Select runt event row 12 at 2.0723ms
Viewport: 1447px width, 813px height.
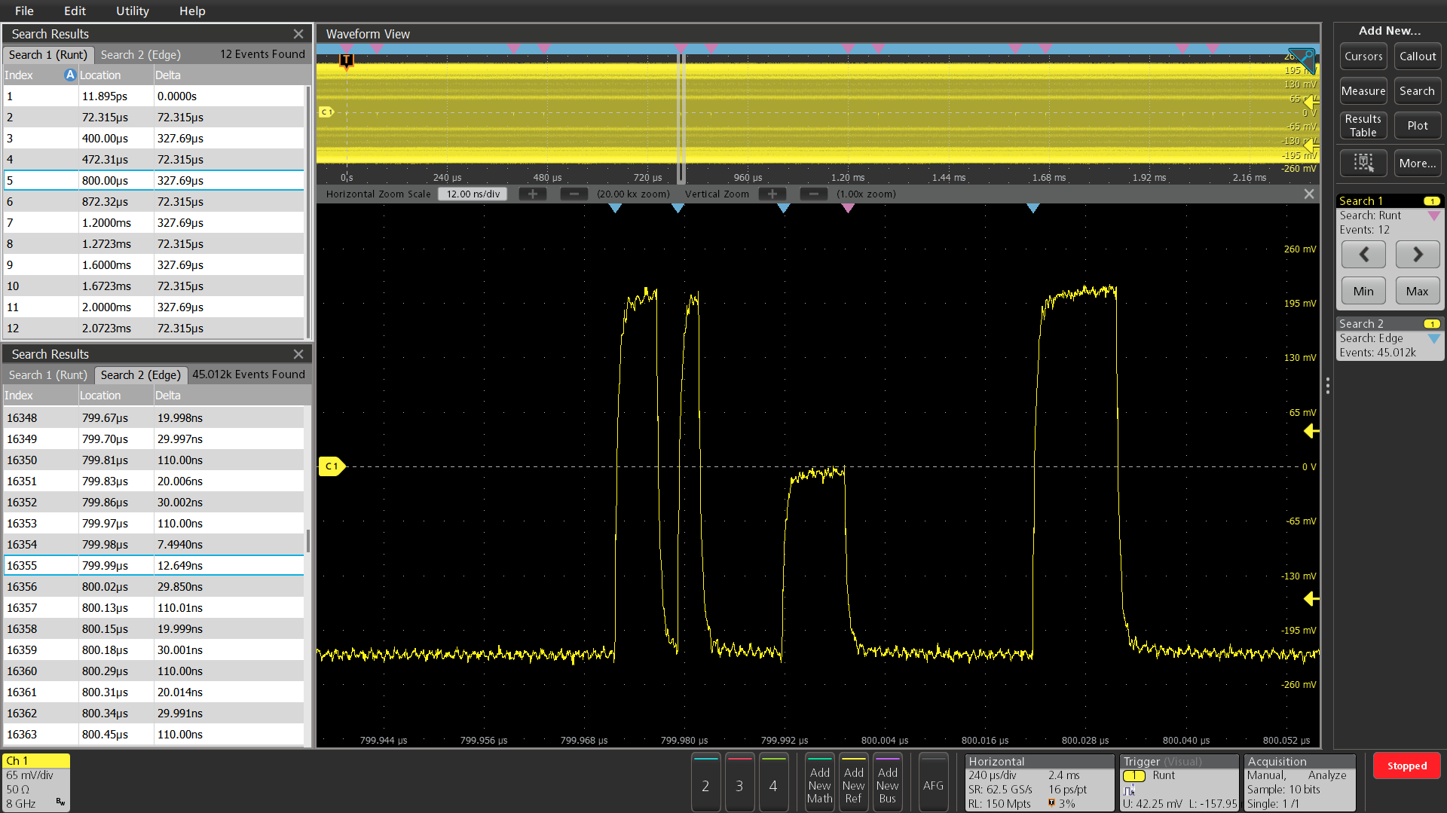pyautogui.click(x=154, y=328)
